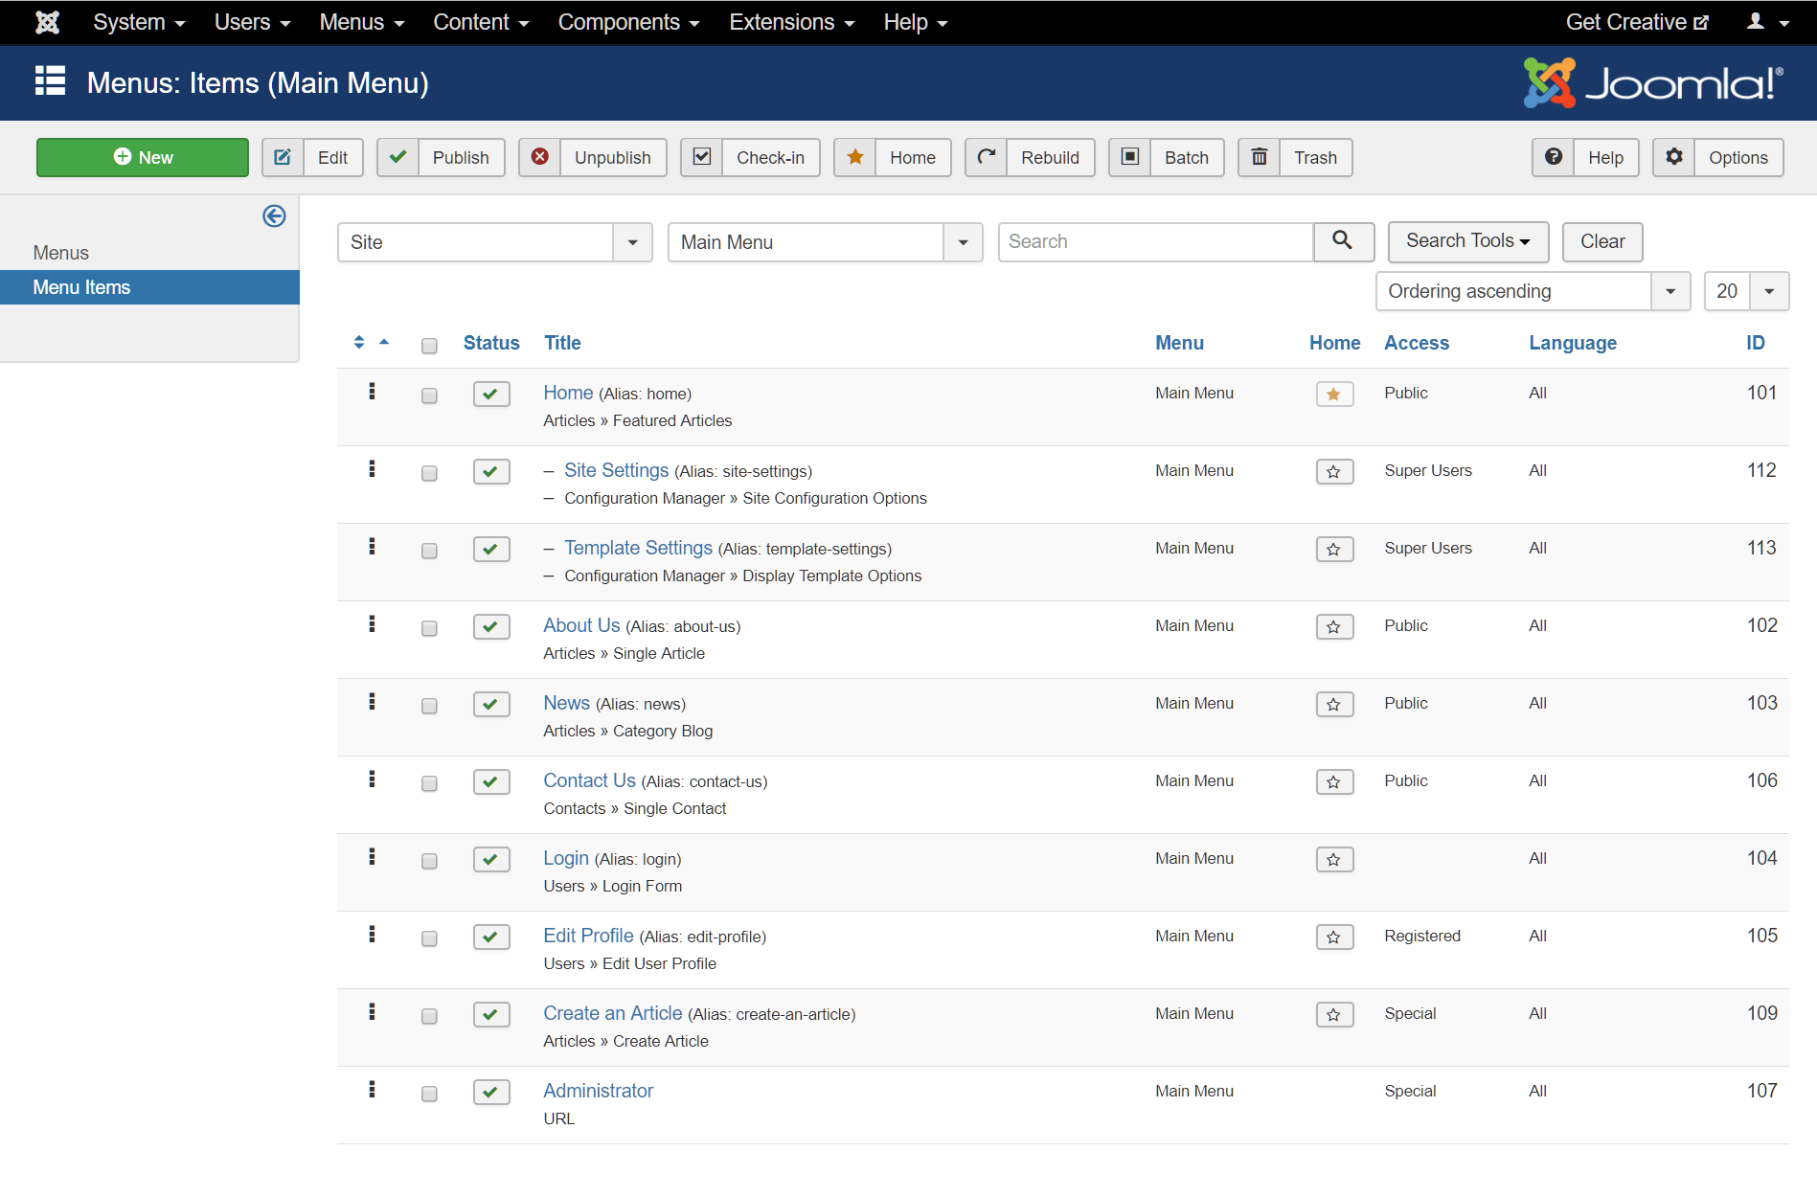This screenshot has height=1197, width=1817.
Task: Set Create an Article as home star icon
Action: tap(1334, 1014)
